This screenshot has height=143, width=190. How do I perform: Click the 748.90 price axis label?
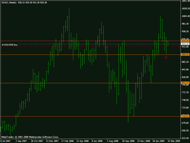185,100
